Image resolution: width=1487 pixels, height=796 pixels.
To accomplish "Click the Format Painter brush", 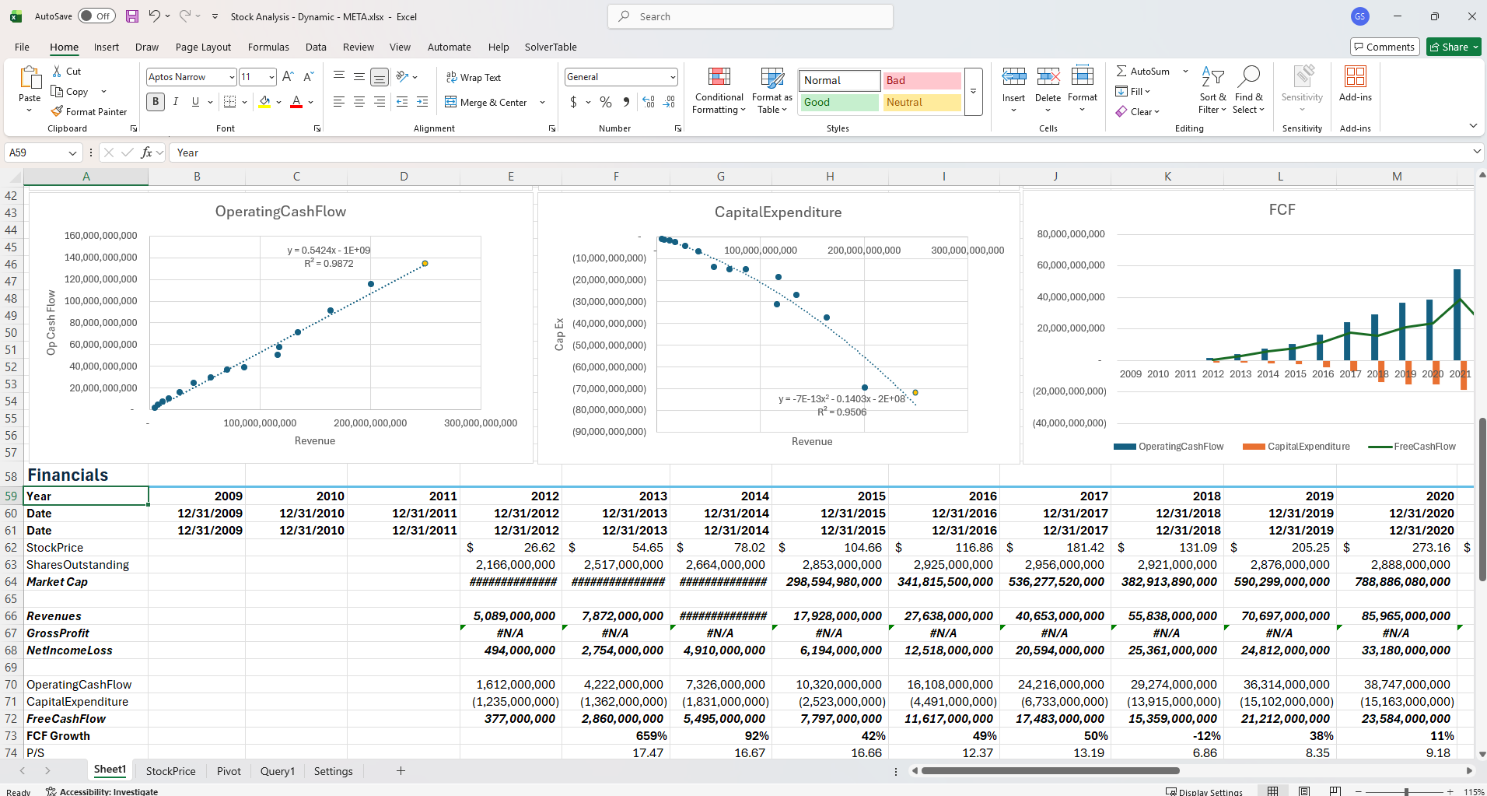I will coord(57,111).
